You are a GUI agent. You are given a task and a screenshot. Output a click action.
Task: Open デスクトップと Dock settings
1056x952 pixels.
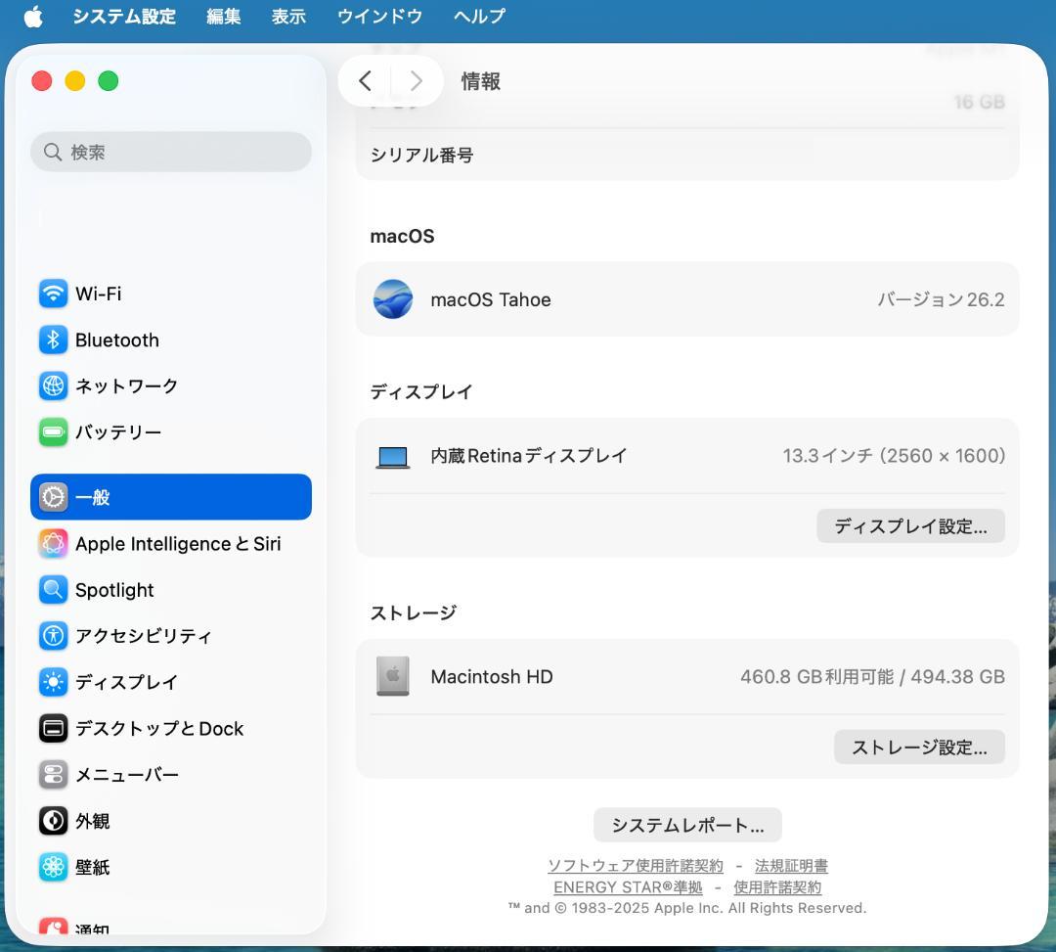coord(53,728)
